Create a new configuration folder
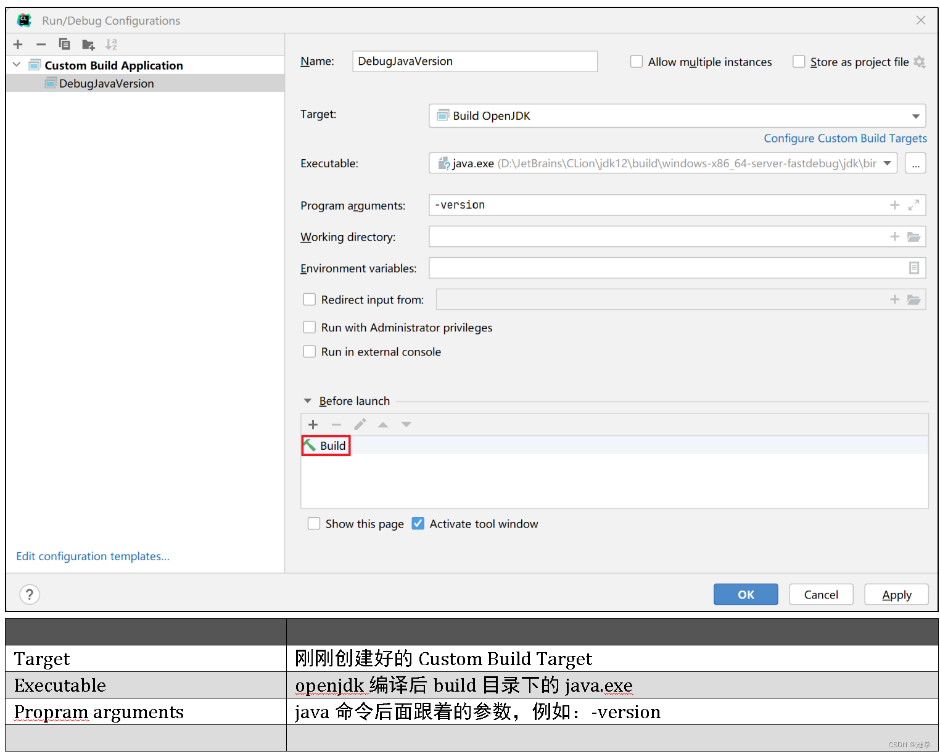 [88, 44]
